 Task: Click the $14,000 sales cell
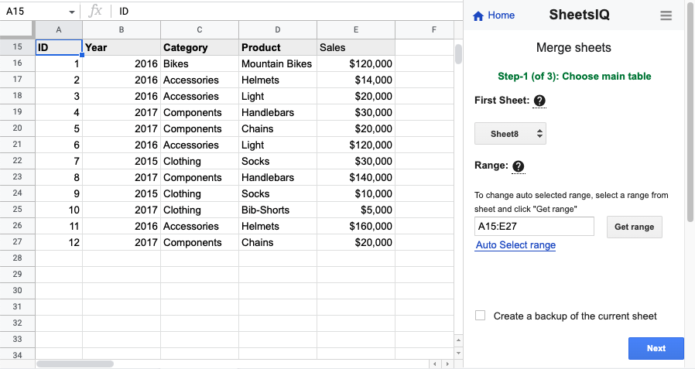tap(356, 80)
